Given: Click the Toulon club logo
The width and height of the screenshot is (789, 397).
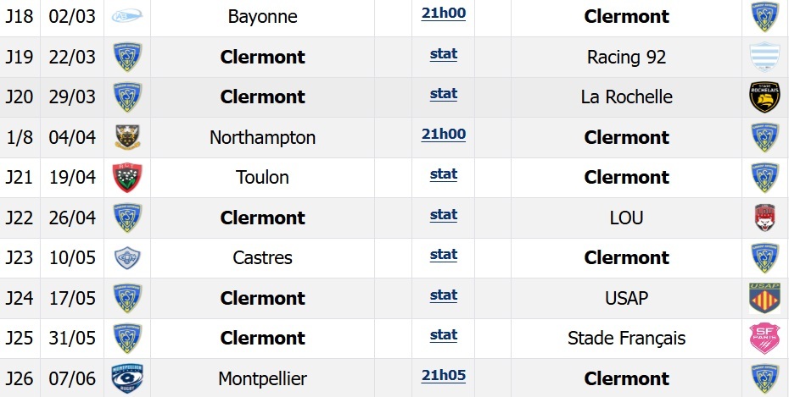Looking at the screenshot, I should tap(127, 177).
